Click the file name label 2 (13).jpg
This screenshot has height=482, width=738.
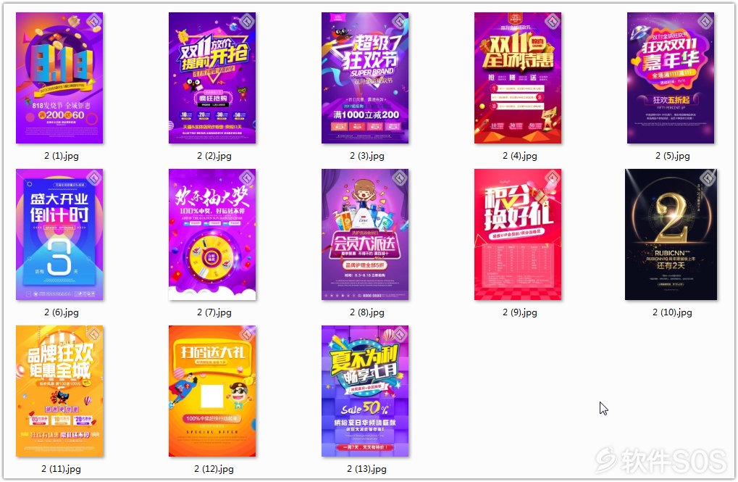pyautogui.click(x=366, y=469)
